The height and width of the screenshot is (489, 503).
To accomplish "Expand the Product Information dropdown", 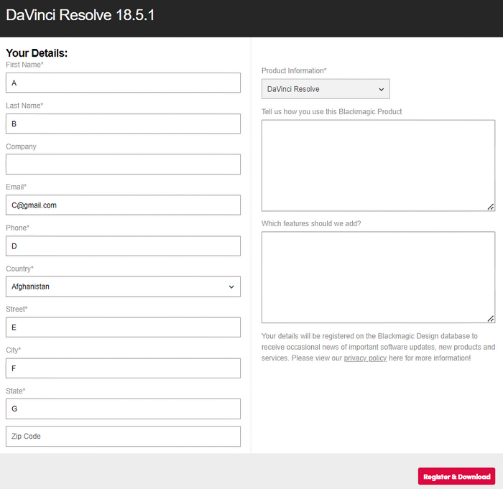I will [x=326, y=89].
